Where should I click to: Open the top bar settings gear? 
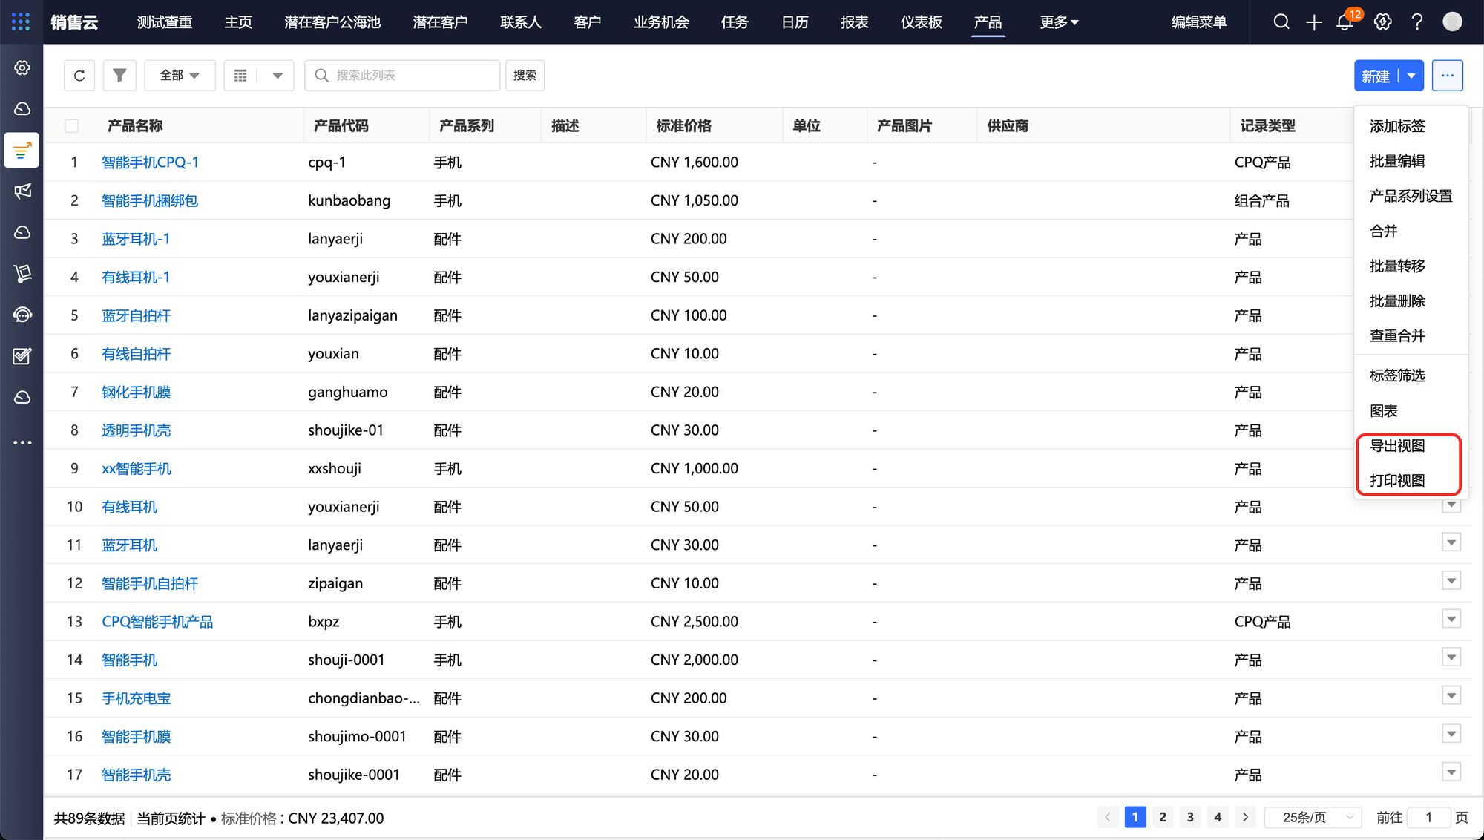click(1382, 22)
